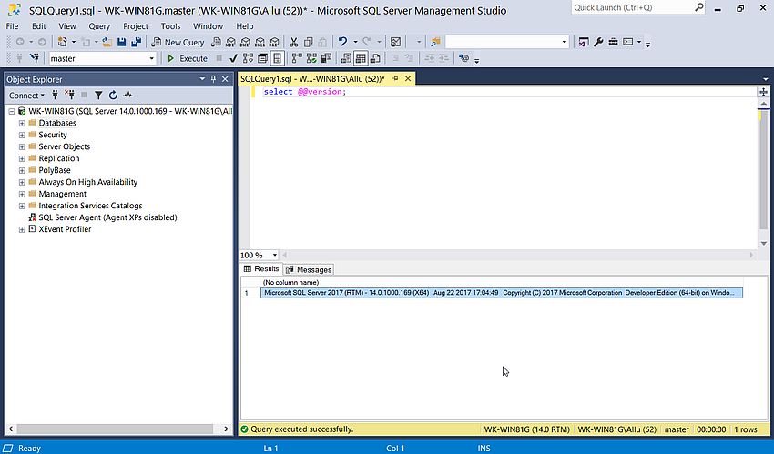Switch to the Results tab
Image resolution: width=774 pixels, height=454 pixels.
(x=261, y=268)
